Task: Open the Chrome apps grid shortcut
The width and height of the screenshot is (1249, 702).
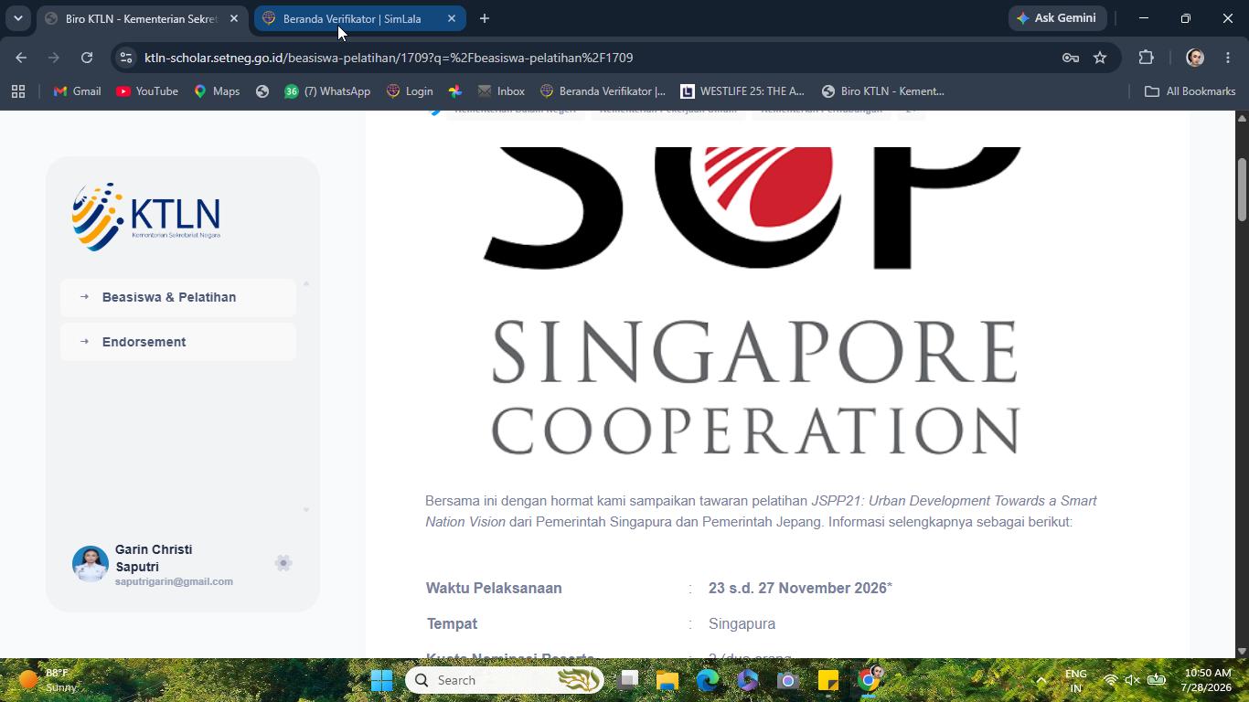Action: click(x=18, y=91)
